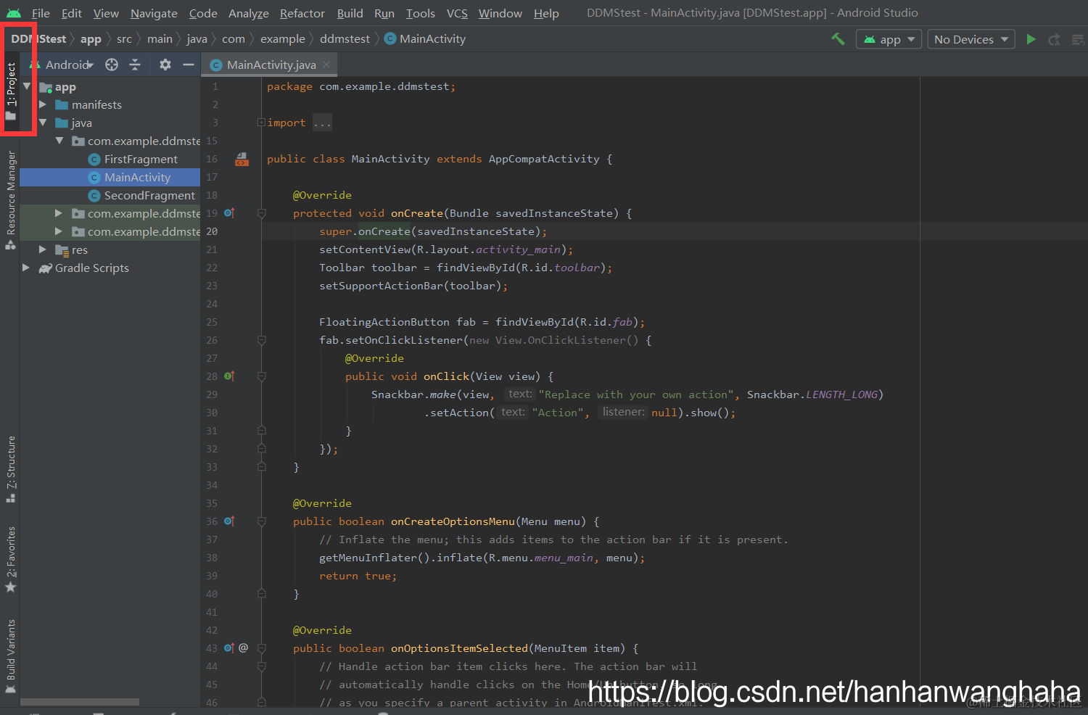Click implements gutter icon at line 28

(x=229, y=376)
